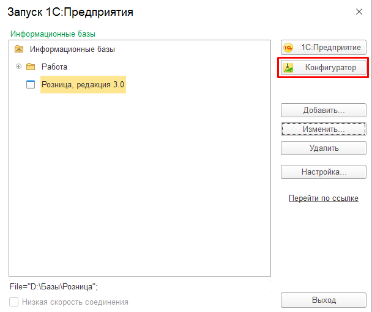Enable Низкая скорость соединения checkbox
Screen dimensions: 372x312
[x=13, y=302]
